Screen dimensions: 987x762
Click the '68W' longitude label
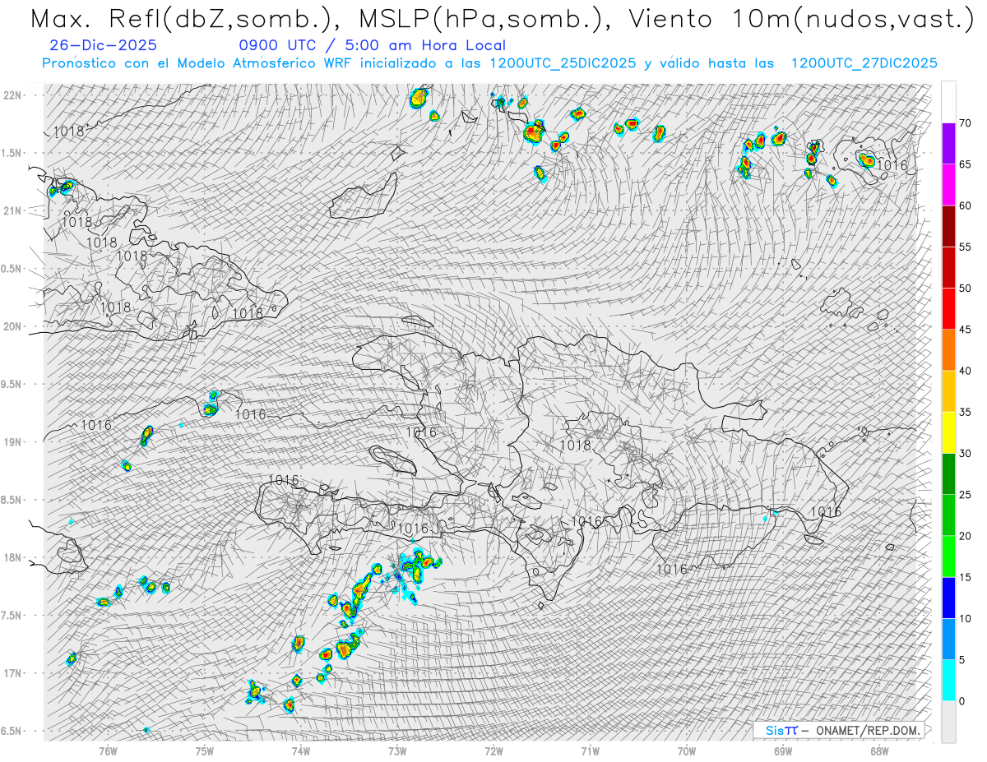point(879,750)
